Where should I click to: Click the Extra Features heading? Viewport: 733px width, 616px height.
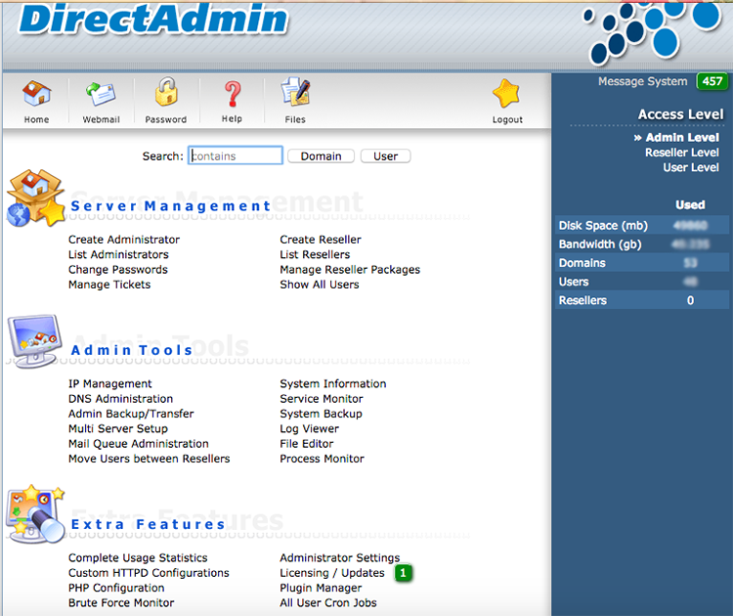[x=149, y=524]
